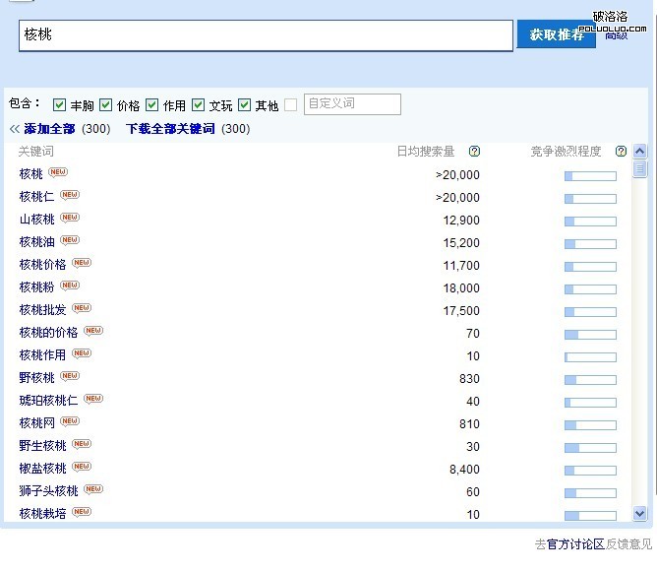This screenshot has width=657, height=572.
Task: Click the NEW badge next to 核桃仁
Action: 70,196
